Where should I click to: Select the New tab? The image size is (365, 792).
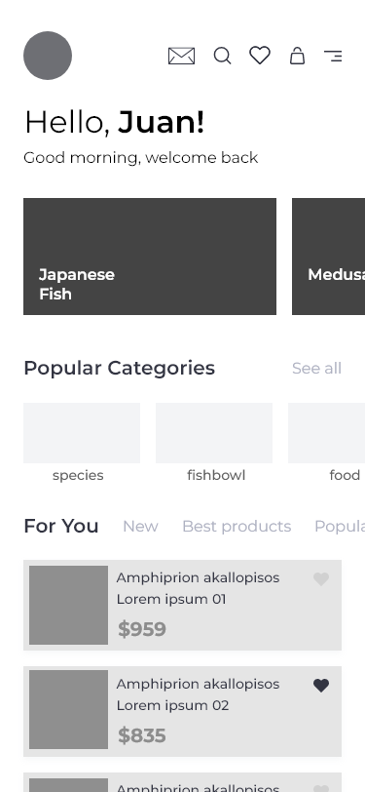tap(140, 527)
